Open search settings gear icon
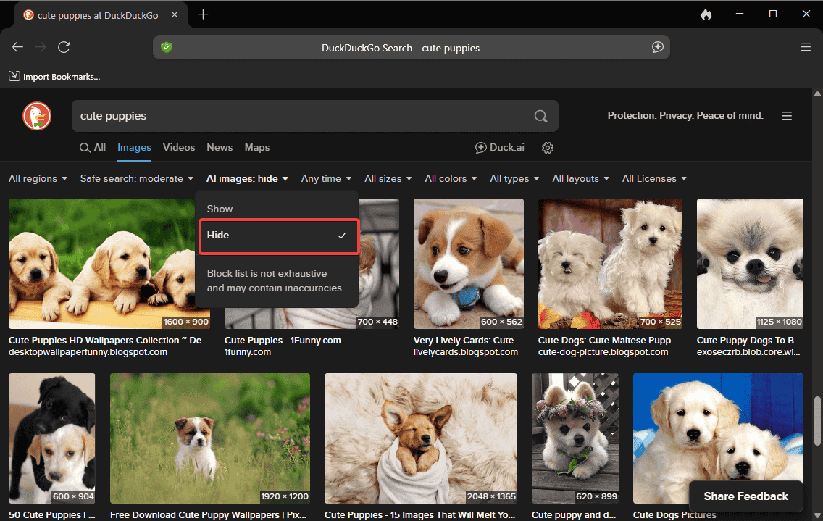Image resolution: width=823 pixels, height=521 pixels. (x=548, y=148)
